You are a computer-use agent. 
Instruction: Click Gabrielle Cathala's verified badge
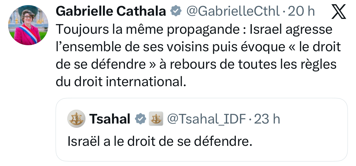pos(176,12)
